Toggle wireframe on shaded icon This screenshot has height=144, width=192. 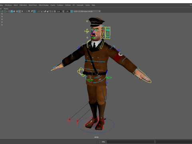pyautogui.click(x=17, y=11)
